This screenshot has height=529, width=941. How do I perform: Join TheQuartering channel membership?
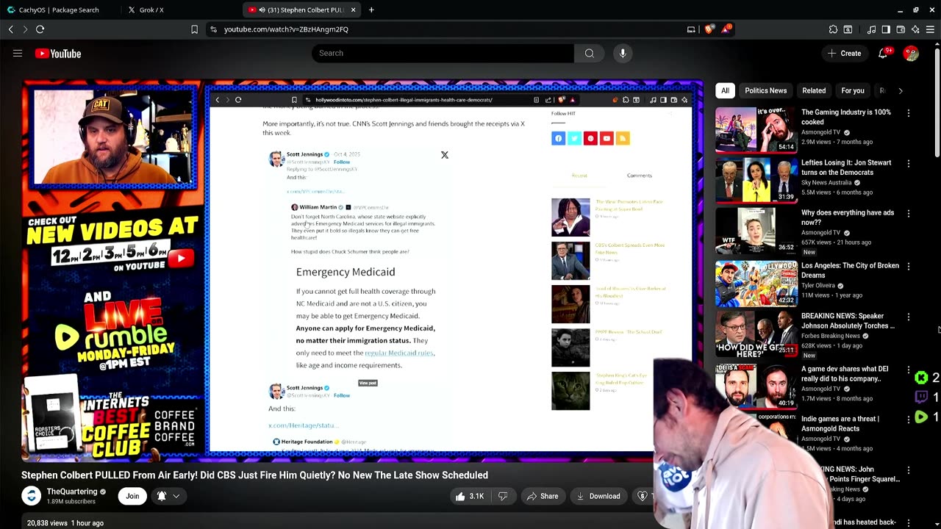tap(132, 496)
